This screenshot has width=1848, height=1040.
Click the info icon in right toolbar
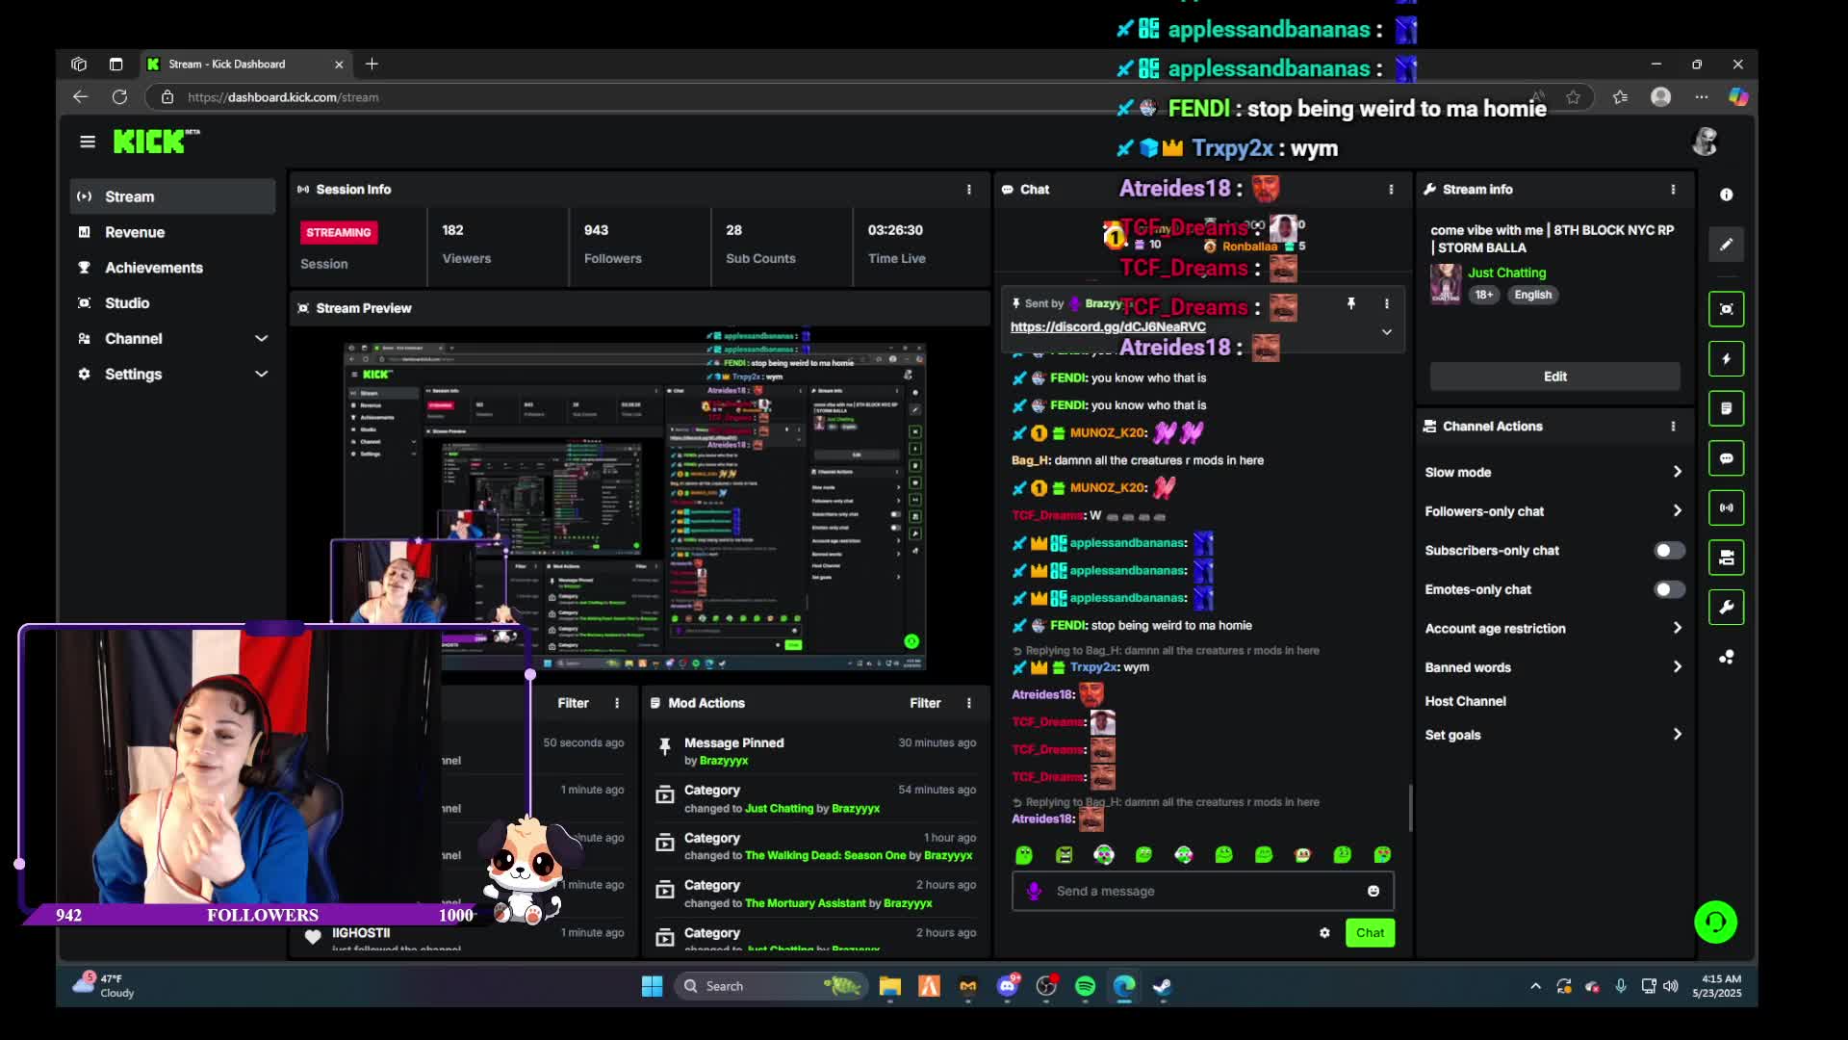tap(1727, 195)
